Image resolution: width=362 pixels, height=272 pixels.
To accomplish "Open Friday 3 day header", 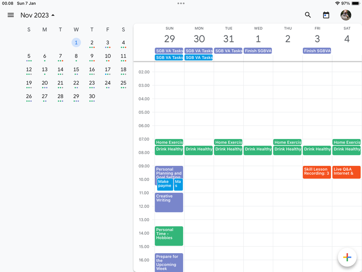I will [x=318, y=36].
